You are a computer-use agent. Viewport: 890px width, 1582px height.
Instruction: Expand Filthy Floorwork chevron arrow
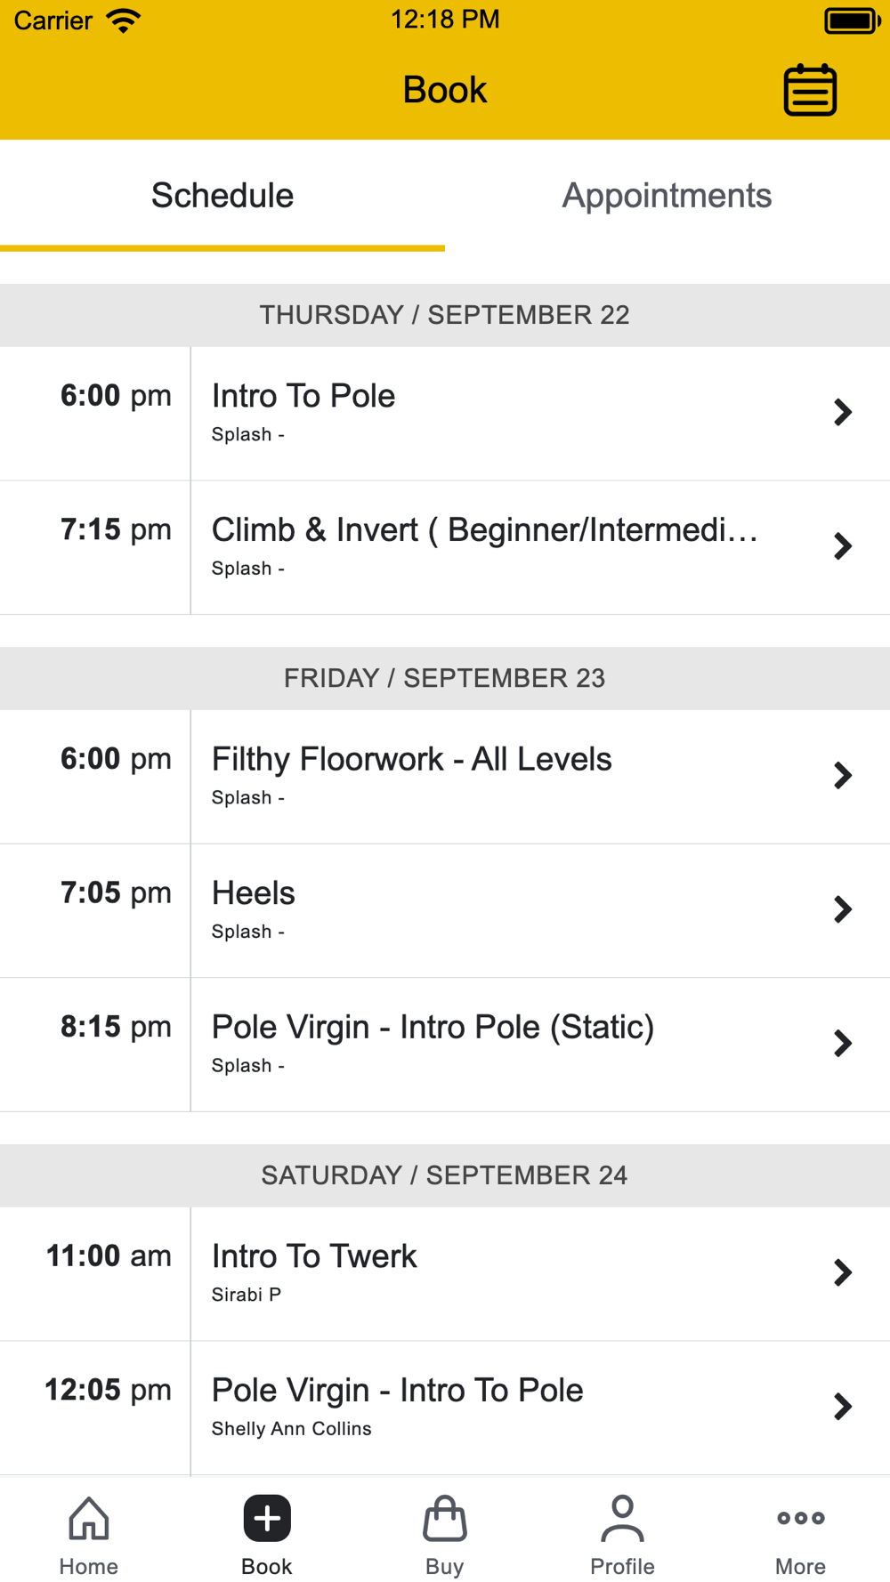click(x=843, y=776)
